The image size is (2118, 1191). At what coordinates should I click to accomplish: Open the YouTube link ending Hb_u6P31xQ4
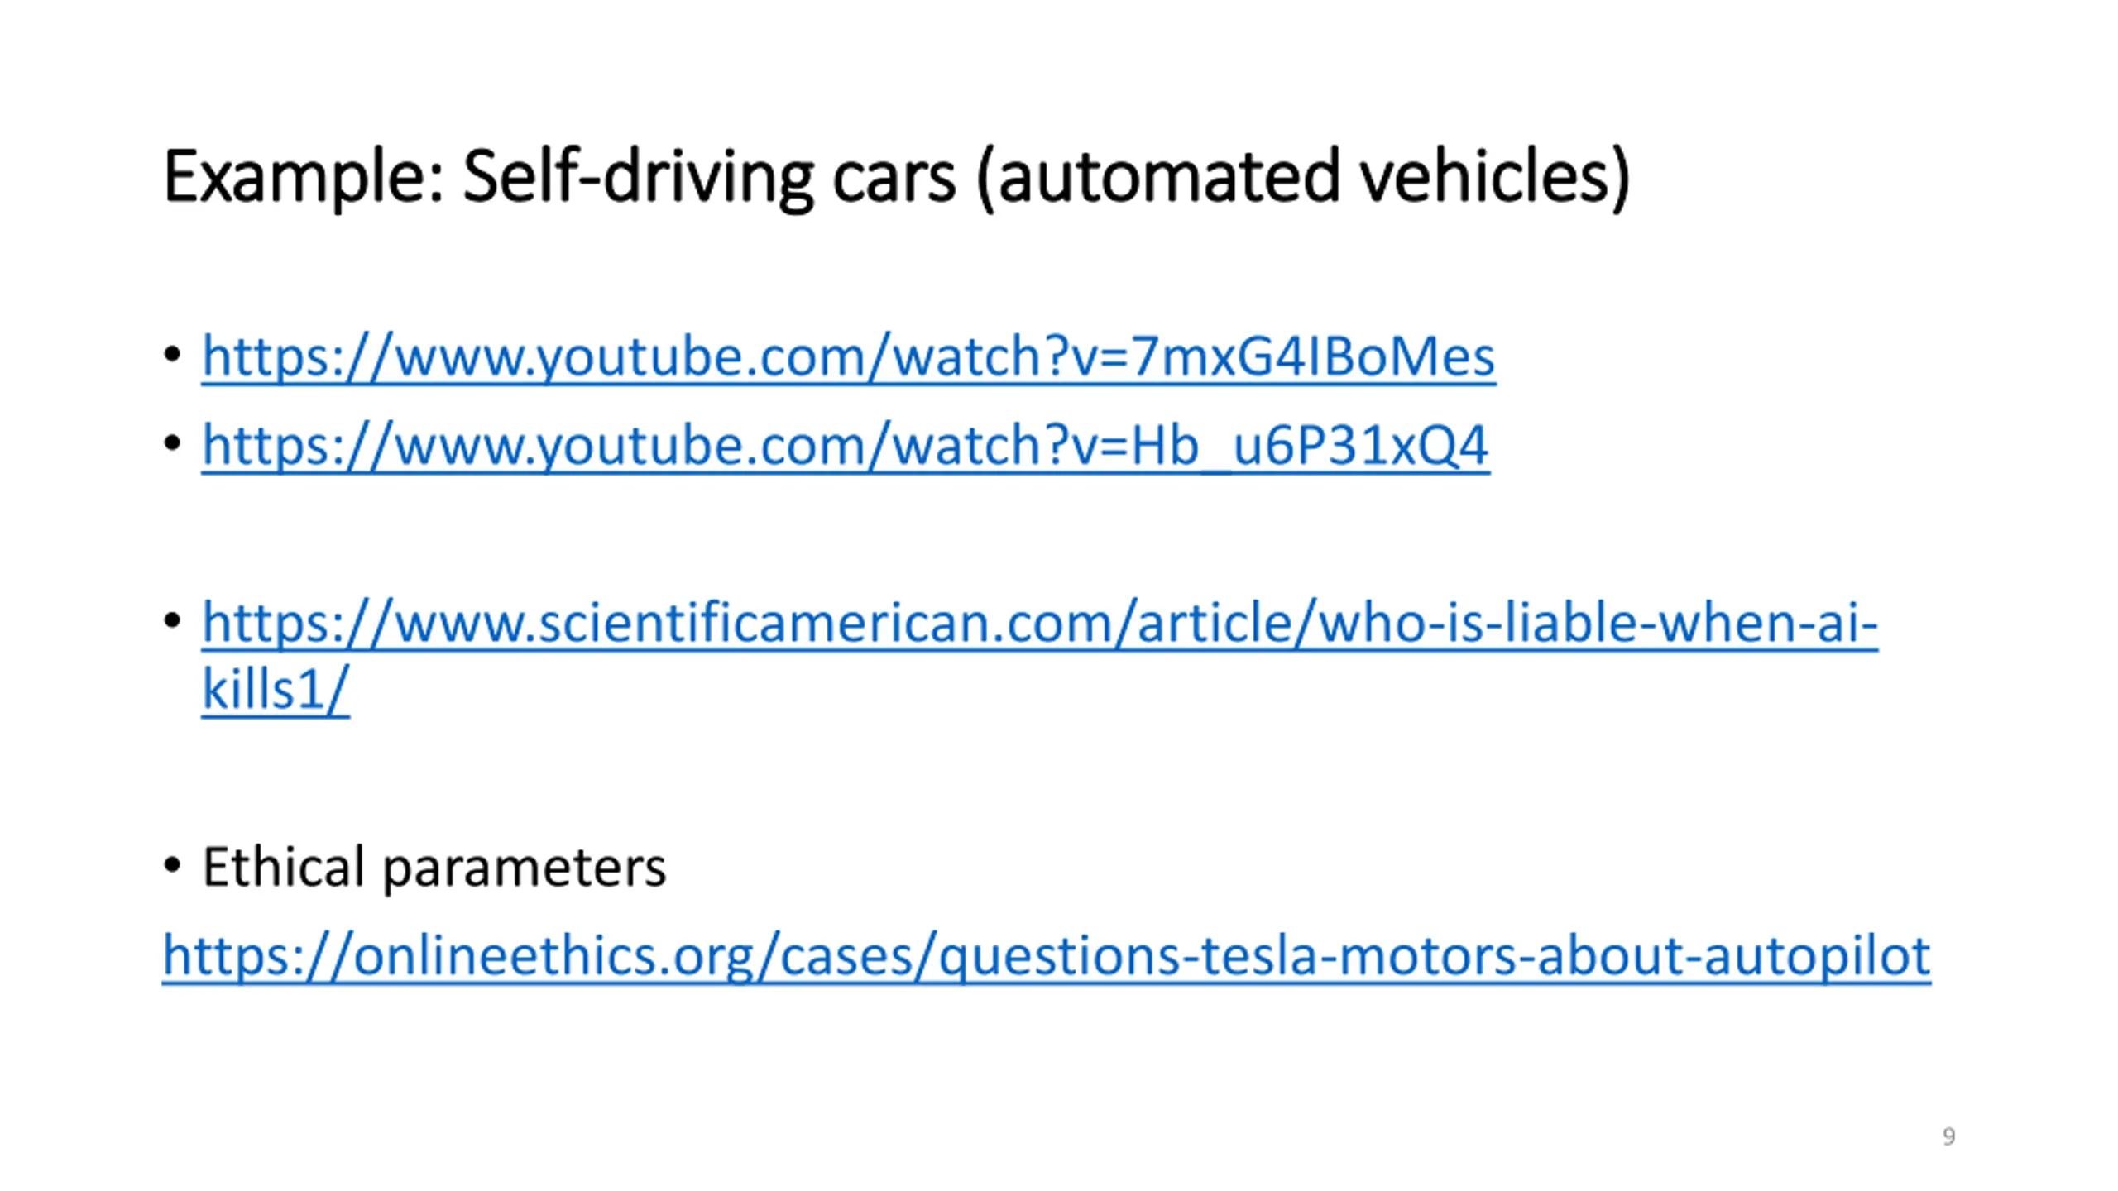point(846,447)
